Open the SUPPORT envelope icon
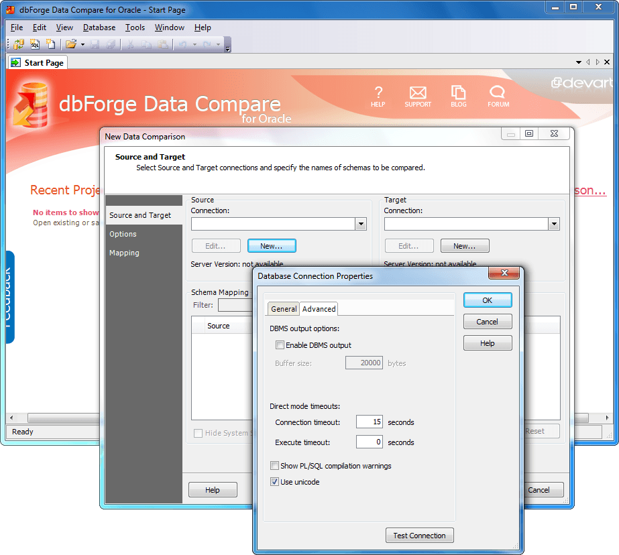 coord(418,97)
